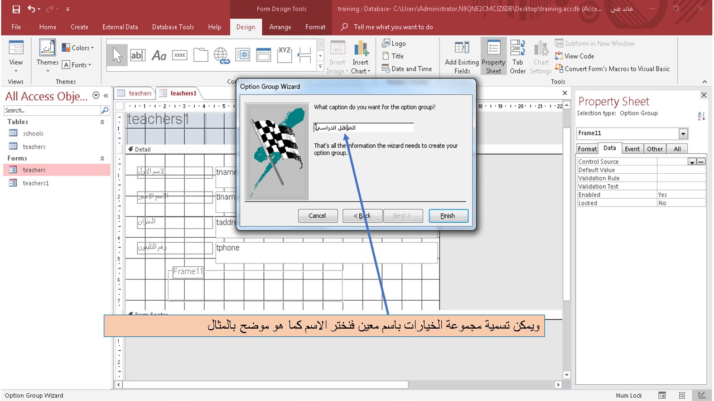Open the Insert Chart dropdown
Viewport: 714px width, 401px height.
click(x=360, y=71)
